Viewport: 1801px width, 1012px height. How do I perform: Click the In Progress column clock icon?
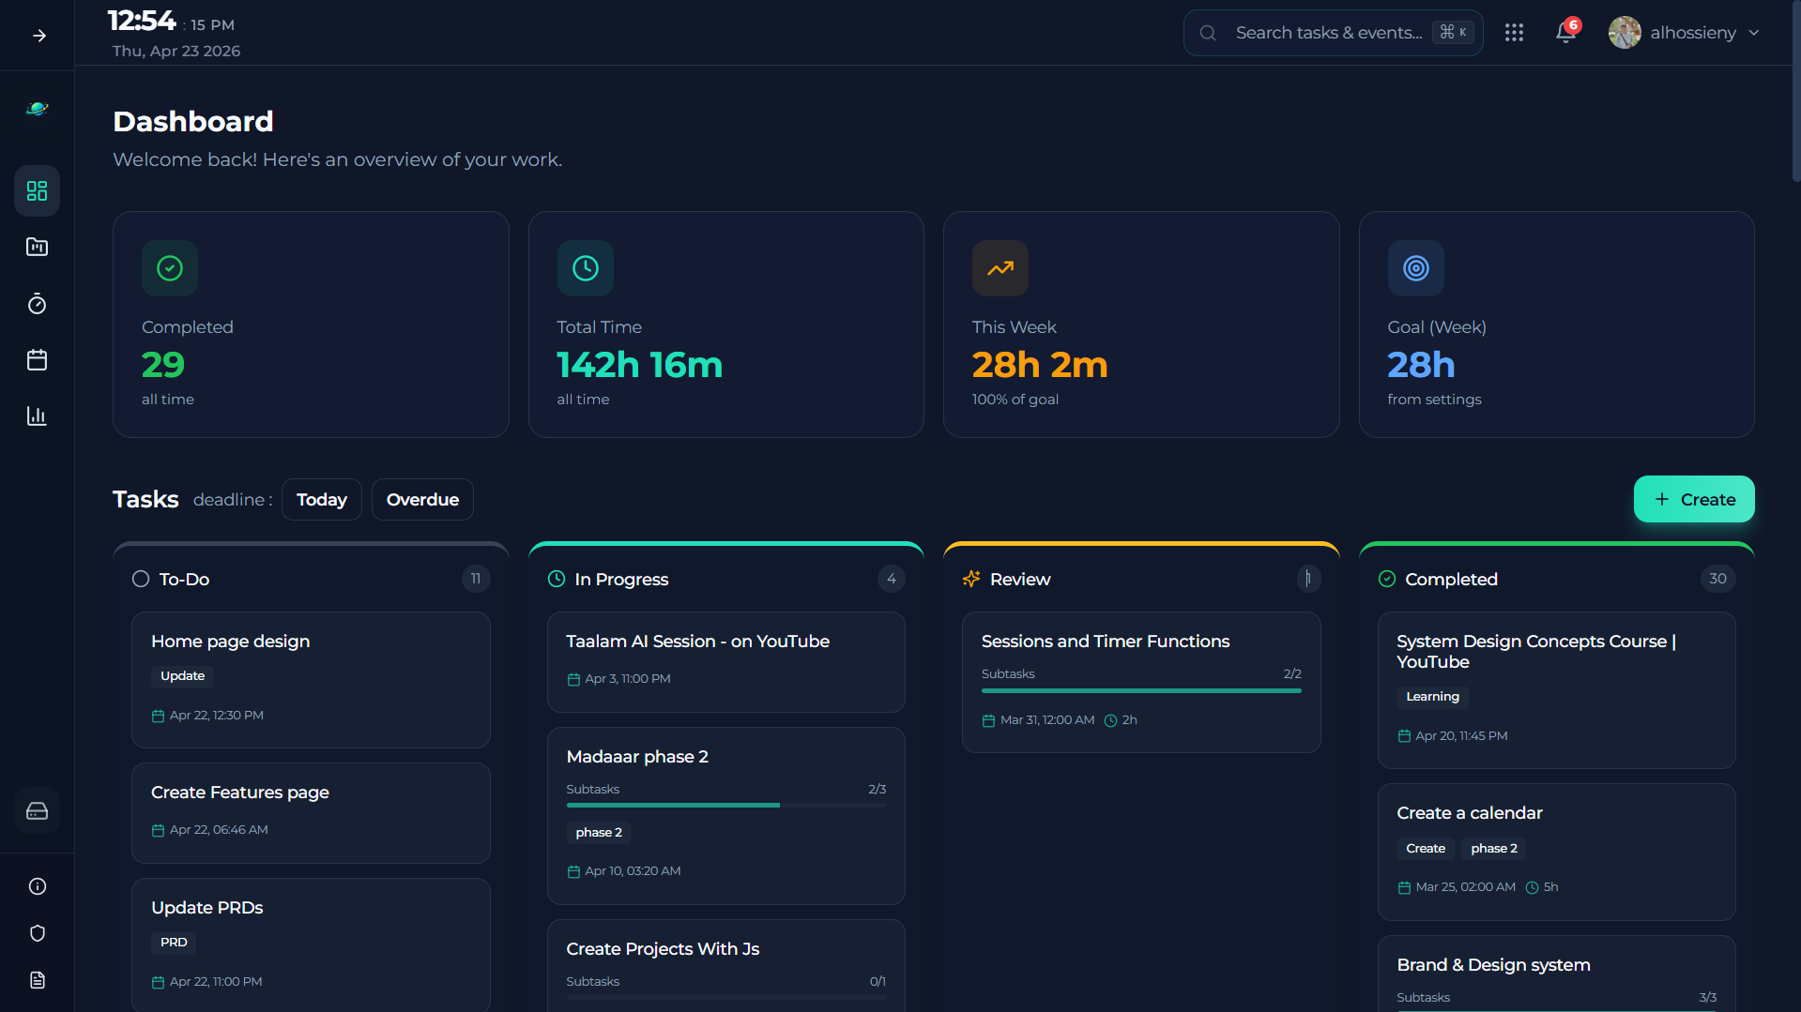pos(557,580)
